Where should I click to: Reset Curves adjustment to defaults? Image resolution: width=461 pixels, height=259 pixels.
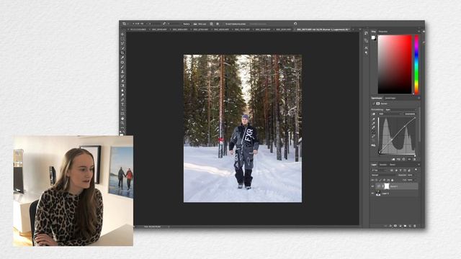coord(403,160)
